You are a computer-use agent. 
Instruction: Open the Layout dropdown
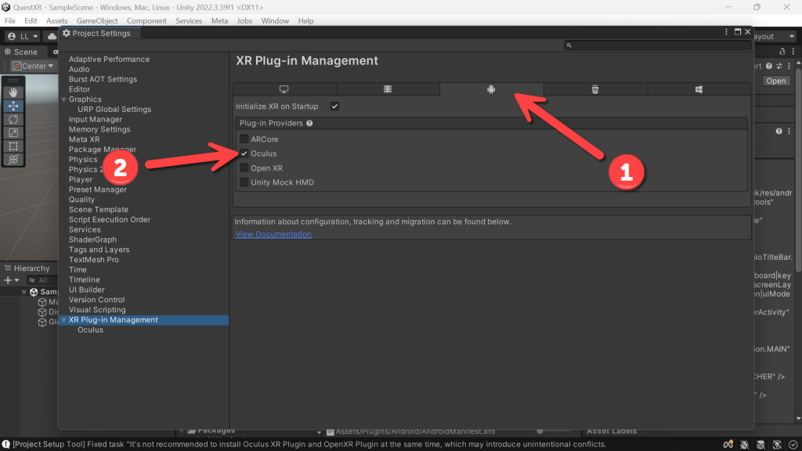775,36
